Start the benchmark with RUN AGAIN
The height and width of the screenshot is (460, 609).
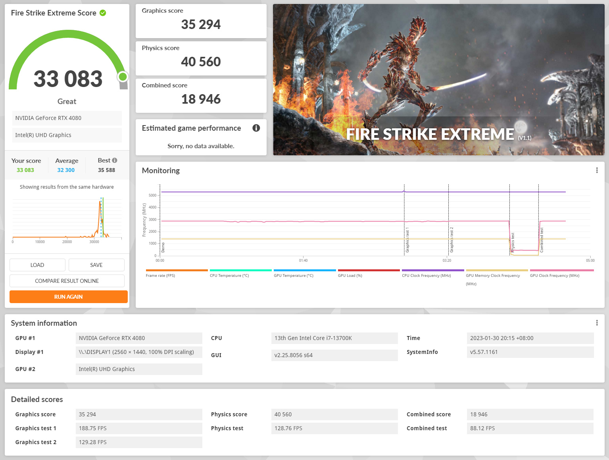pos(69,297)
